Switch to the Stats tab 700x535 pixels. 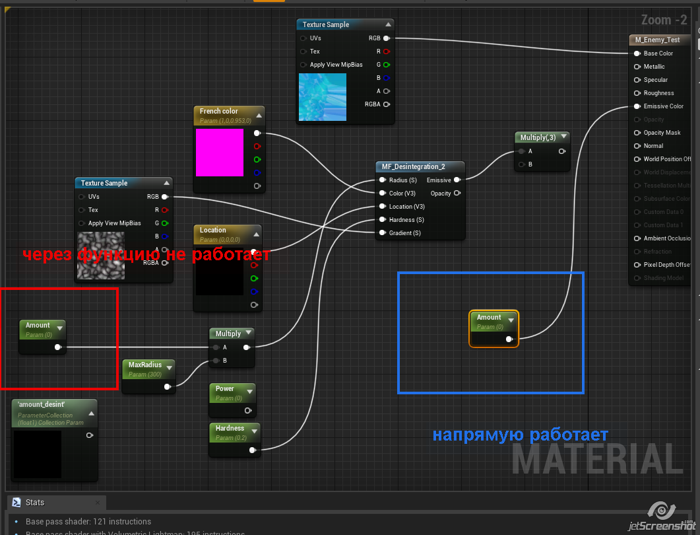[35, 503]
